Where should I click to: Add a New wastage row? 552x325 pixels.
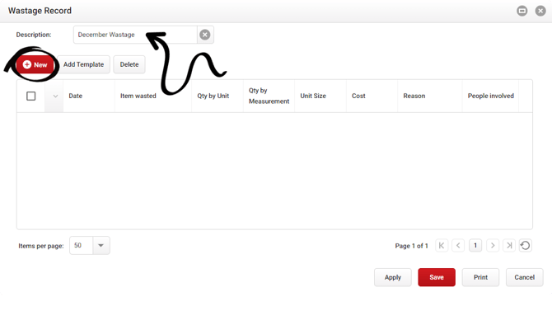coord(35,64)
